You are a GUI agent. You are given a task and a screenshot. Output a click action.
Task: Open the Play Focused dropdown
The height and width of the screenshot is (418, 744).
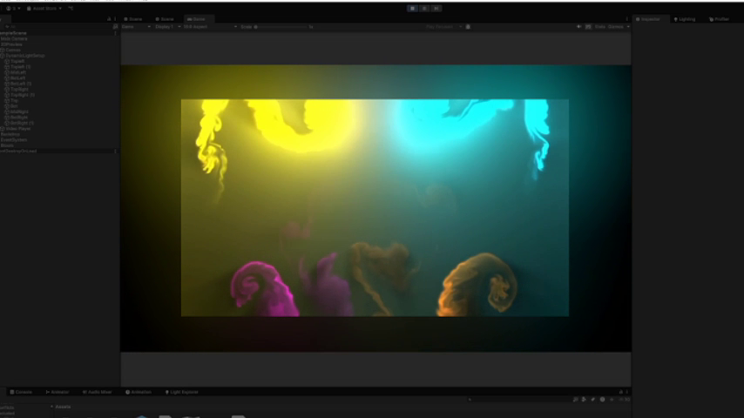click(x=443, y=27)
